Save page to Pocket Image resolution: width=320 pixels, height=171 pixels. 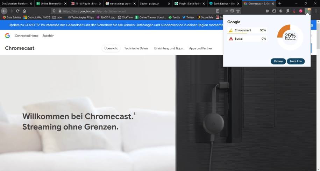232,11
